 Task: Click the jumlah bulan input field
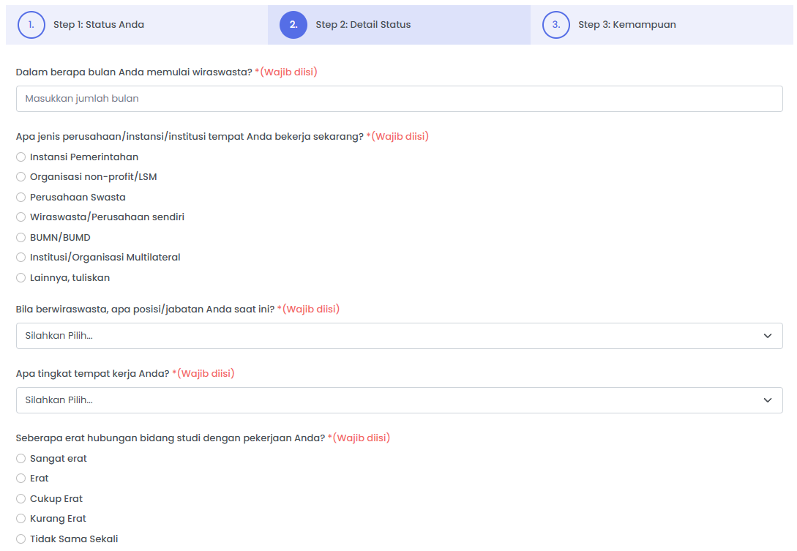click(x=399, y=99)
